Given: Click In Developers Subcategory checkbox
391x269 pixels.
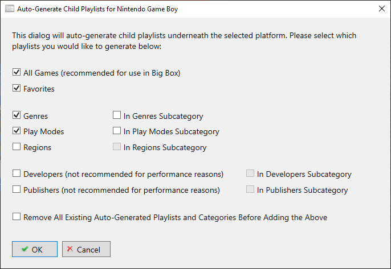Looking at the screenshot, I should 250,173.
